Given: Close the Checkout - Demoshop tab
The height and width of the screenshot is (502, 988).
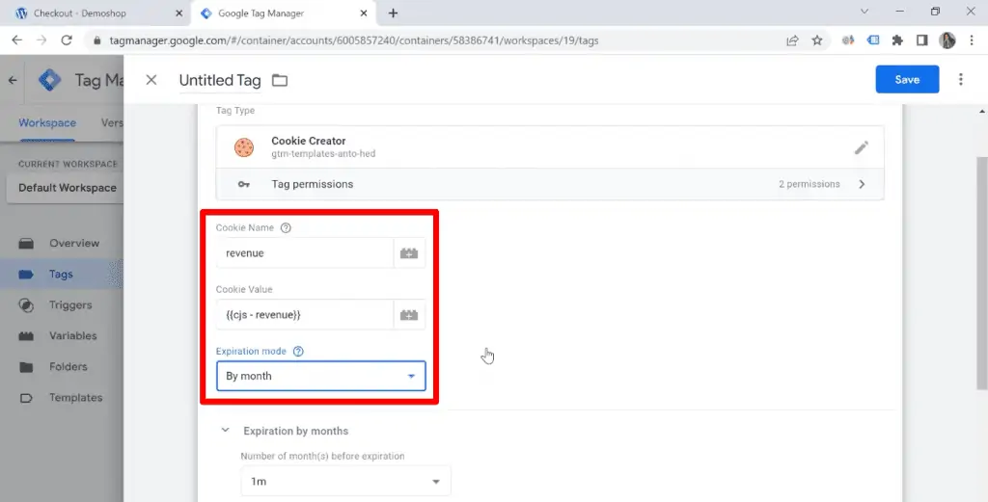Looking at the screenshot, I should [178, 13].
